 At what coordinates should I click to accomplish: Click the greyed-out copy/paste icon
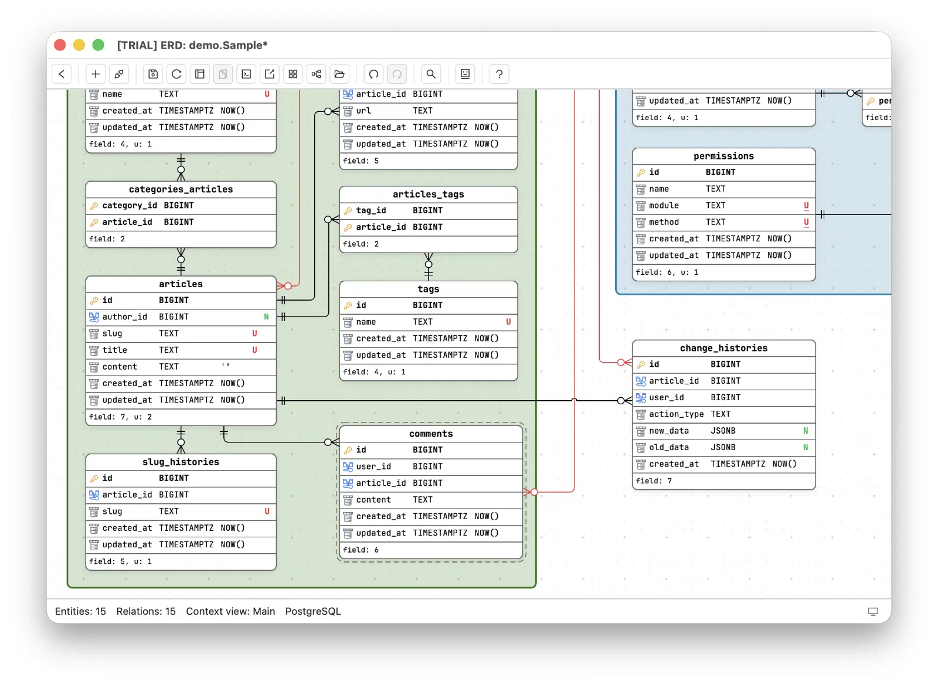pyautogui.click(x=223, y=74)
